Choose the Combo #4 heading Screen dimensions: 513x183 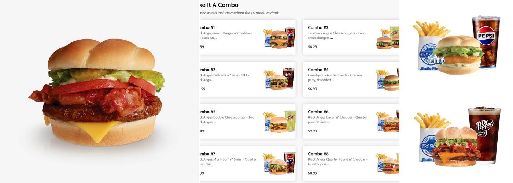[318, 70]
